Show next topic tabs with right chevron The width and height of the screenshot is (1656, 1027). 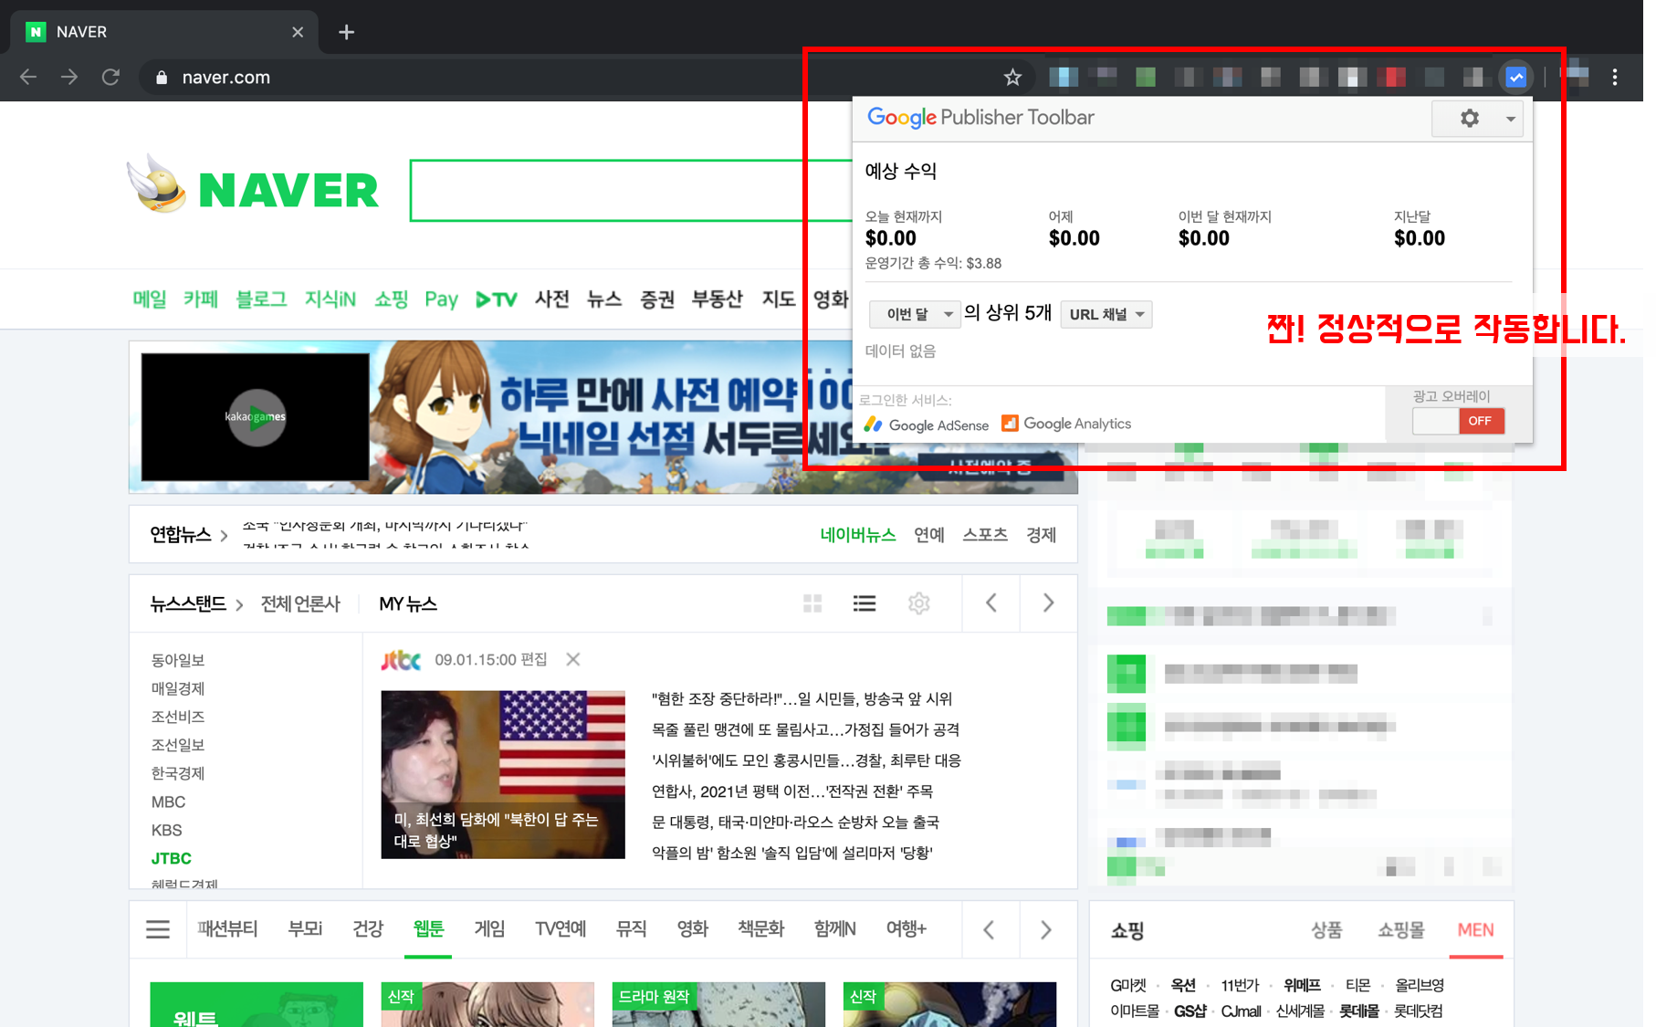(1047, 929)
